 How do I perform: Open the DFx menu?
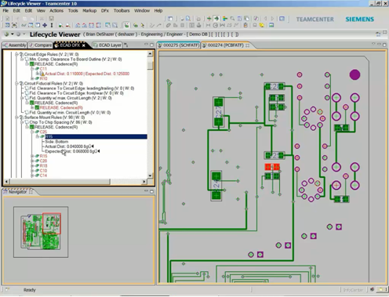pos(105,11)
